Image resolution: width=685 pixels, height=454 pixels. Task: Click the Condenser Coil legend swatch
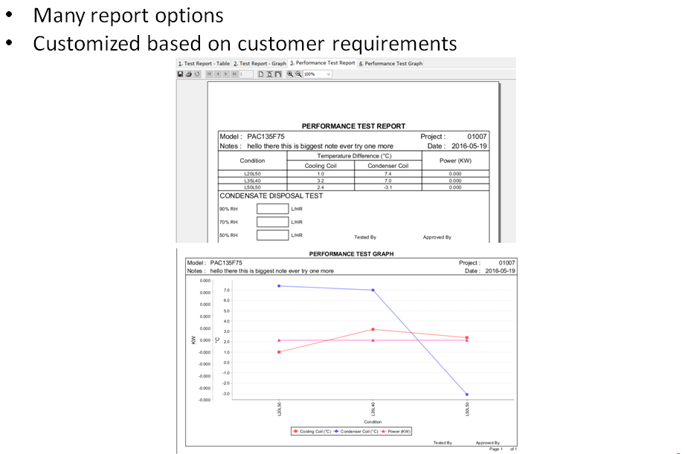click(x=336, y=431)
